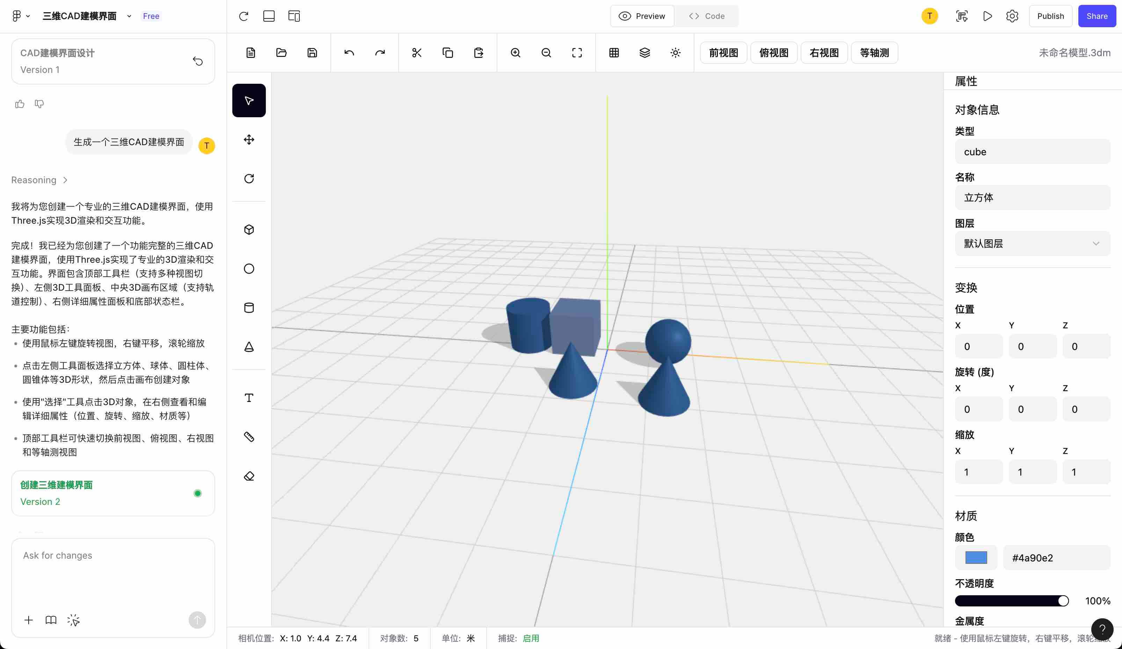Click the scissors cut icon
The width and height of the screenshot is (1122, 649).
[417, 53]
